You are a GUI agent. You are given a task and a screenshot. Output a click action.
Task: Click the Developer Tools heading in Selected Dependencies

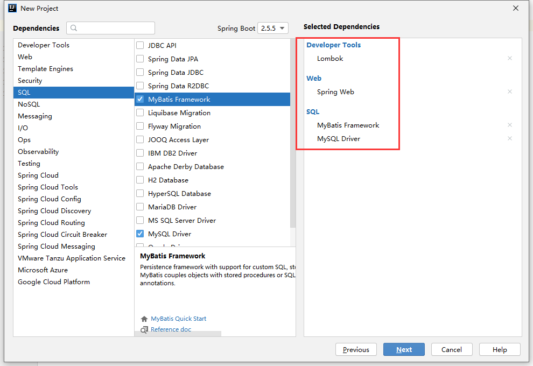click(x=333, y=45)
